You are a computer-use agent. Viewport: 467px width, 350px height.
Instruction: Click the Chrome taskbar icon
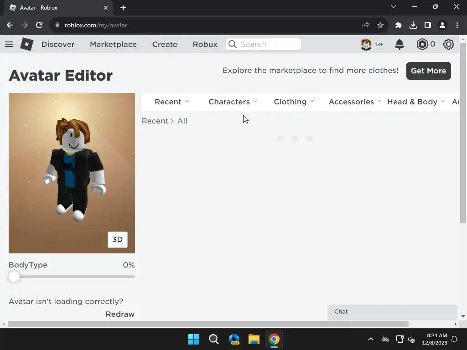274,339
